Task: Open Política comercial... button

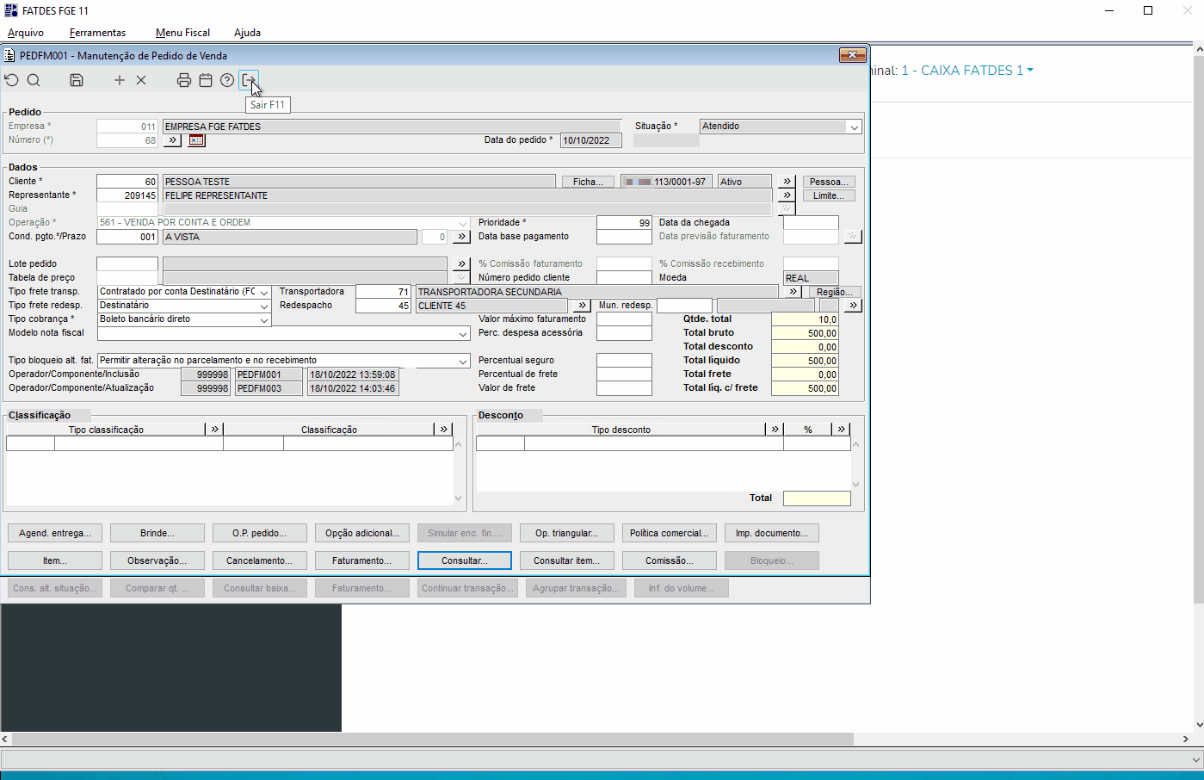Action: (x=669, y=533)
